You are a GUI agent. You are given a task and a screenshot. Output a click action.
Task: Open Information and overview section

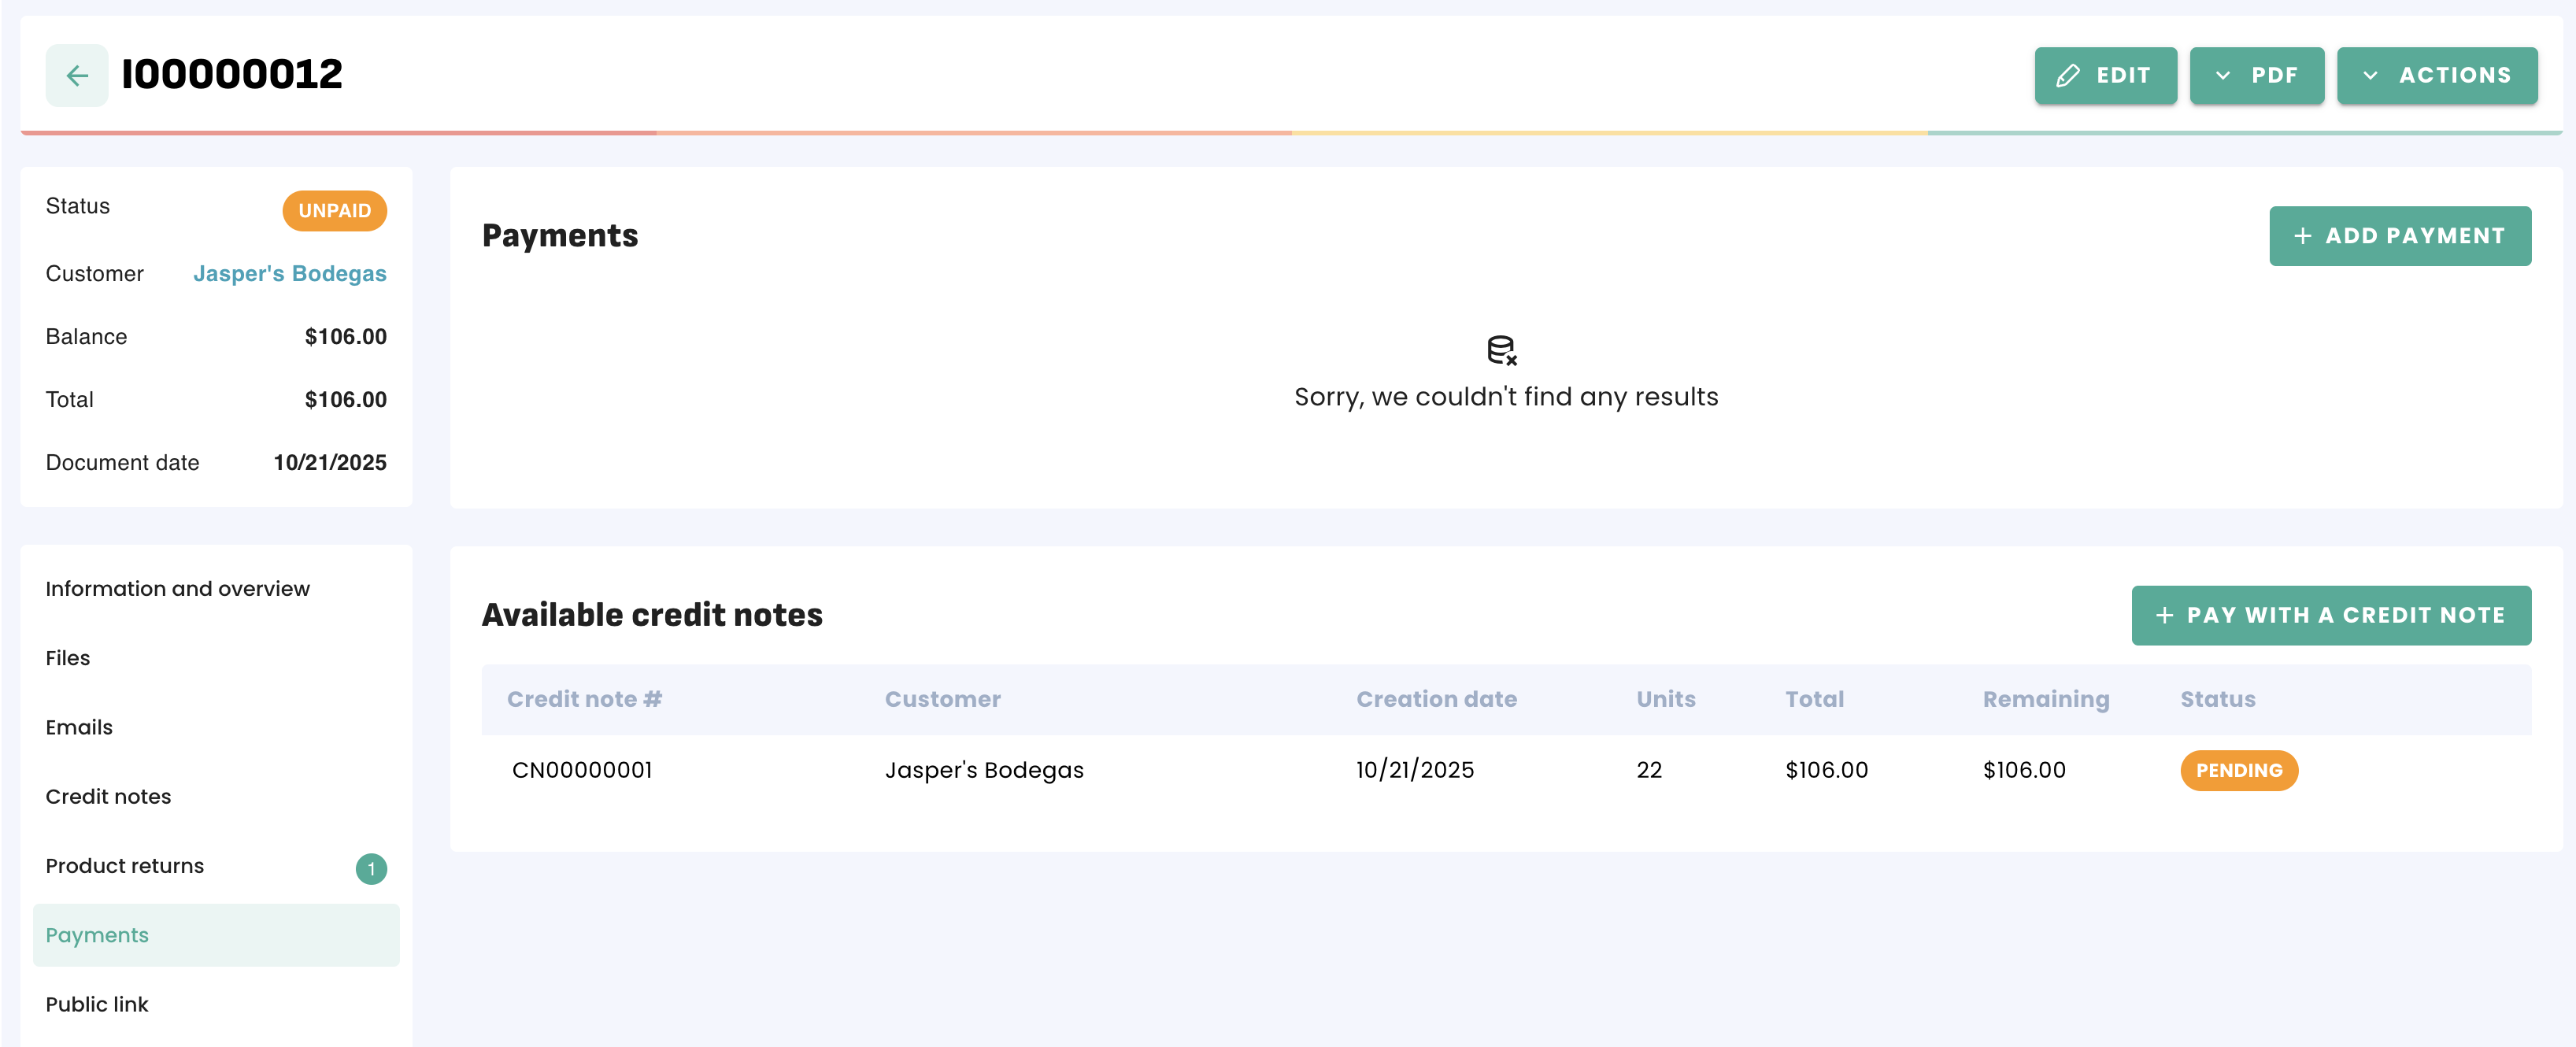tap(177, 588)
